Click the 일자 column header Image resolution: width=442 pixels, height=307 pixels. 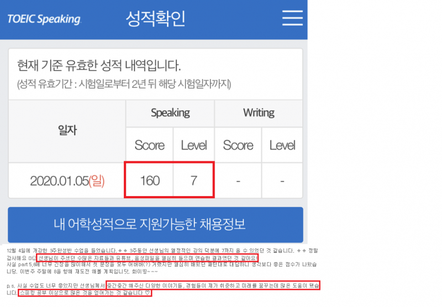point(67,131)
